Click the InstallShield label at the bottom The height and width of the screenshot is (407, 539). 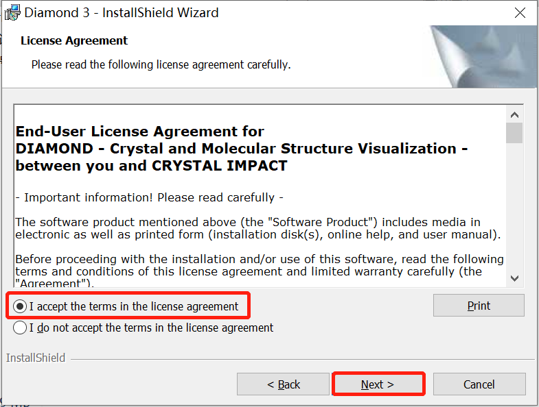coord(36,358)
